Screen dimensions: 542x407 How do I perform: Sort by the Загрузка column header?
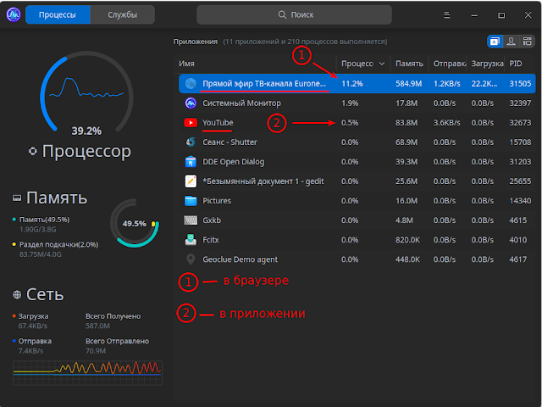pos(487,64)
